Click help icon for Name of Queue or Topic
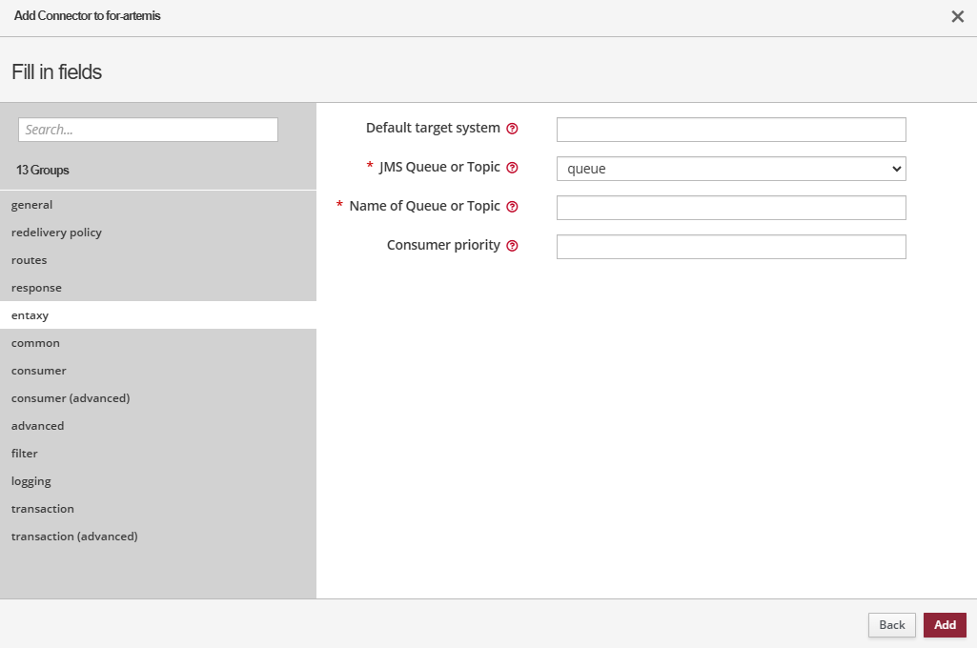 512,207
